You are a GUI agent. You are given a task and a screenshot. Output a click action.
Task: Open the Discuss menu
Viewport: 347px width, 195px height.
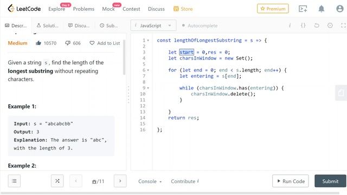click(156, 9)
